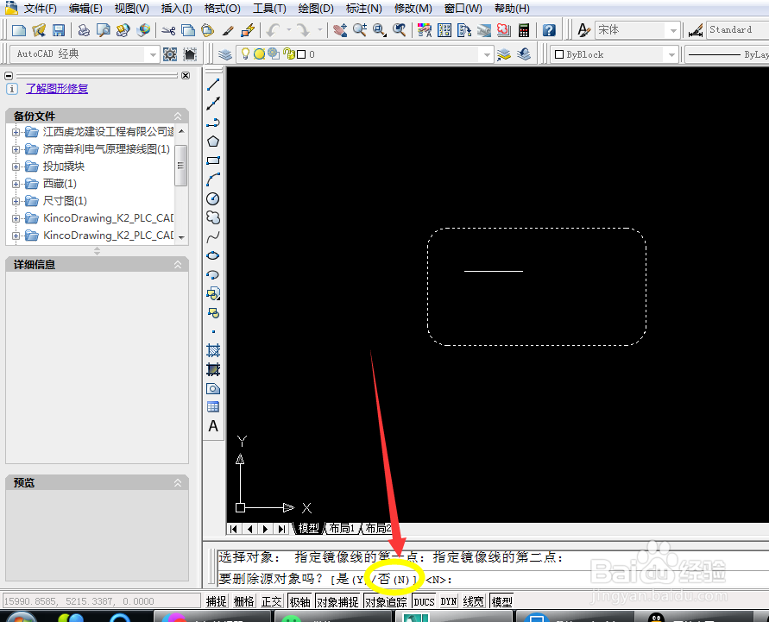This screenshot has width=769, height=622.
Task: Toggle 线宽 lineweight display
Action: (x=473, y=601)
